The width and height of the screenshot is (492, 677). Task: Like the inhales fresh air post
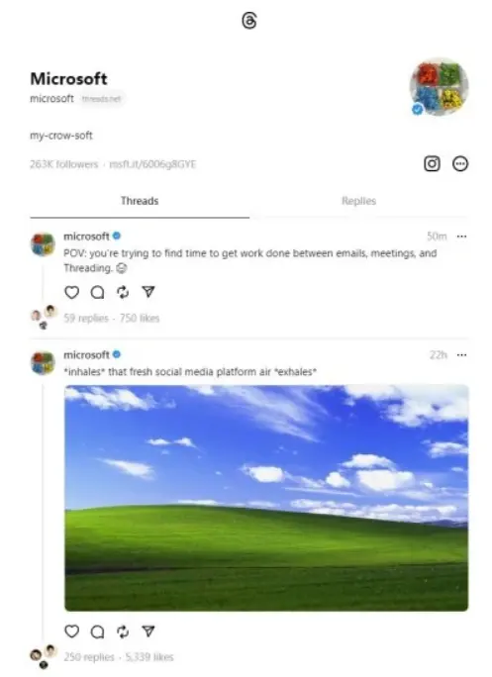(x=71, y=631)
